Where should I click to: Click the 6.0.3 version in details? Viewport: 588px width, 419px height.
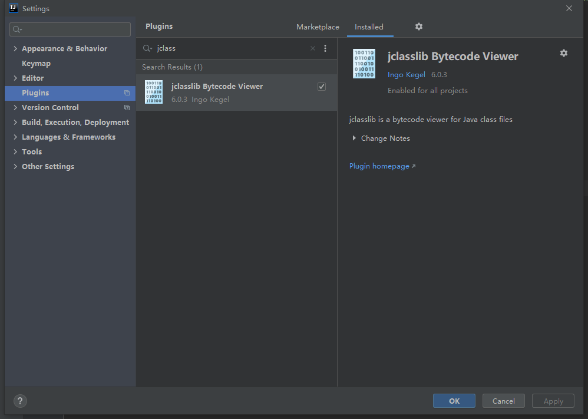pyautogui.click(x=439, y=75)
